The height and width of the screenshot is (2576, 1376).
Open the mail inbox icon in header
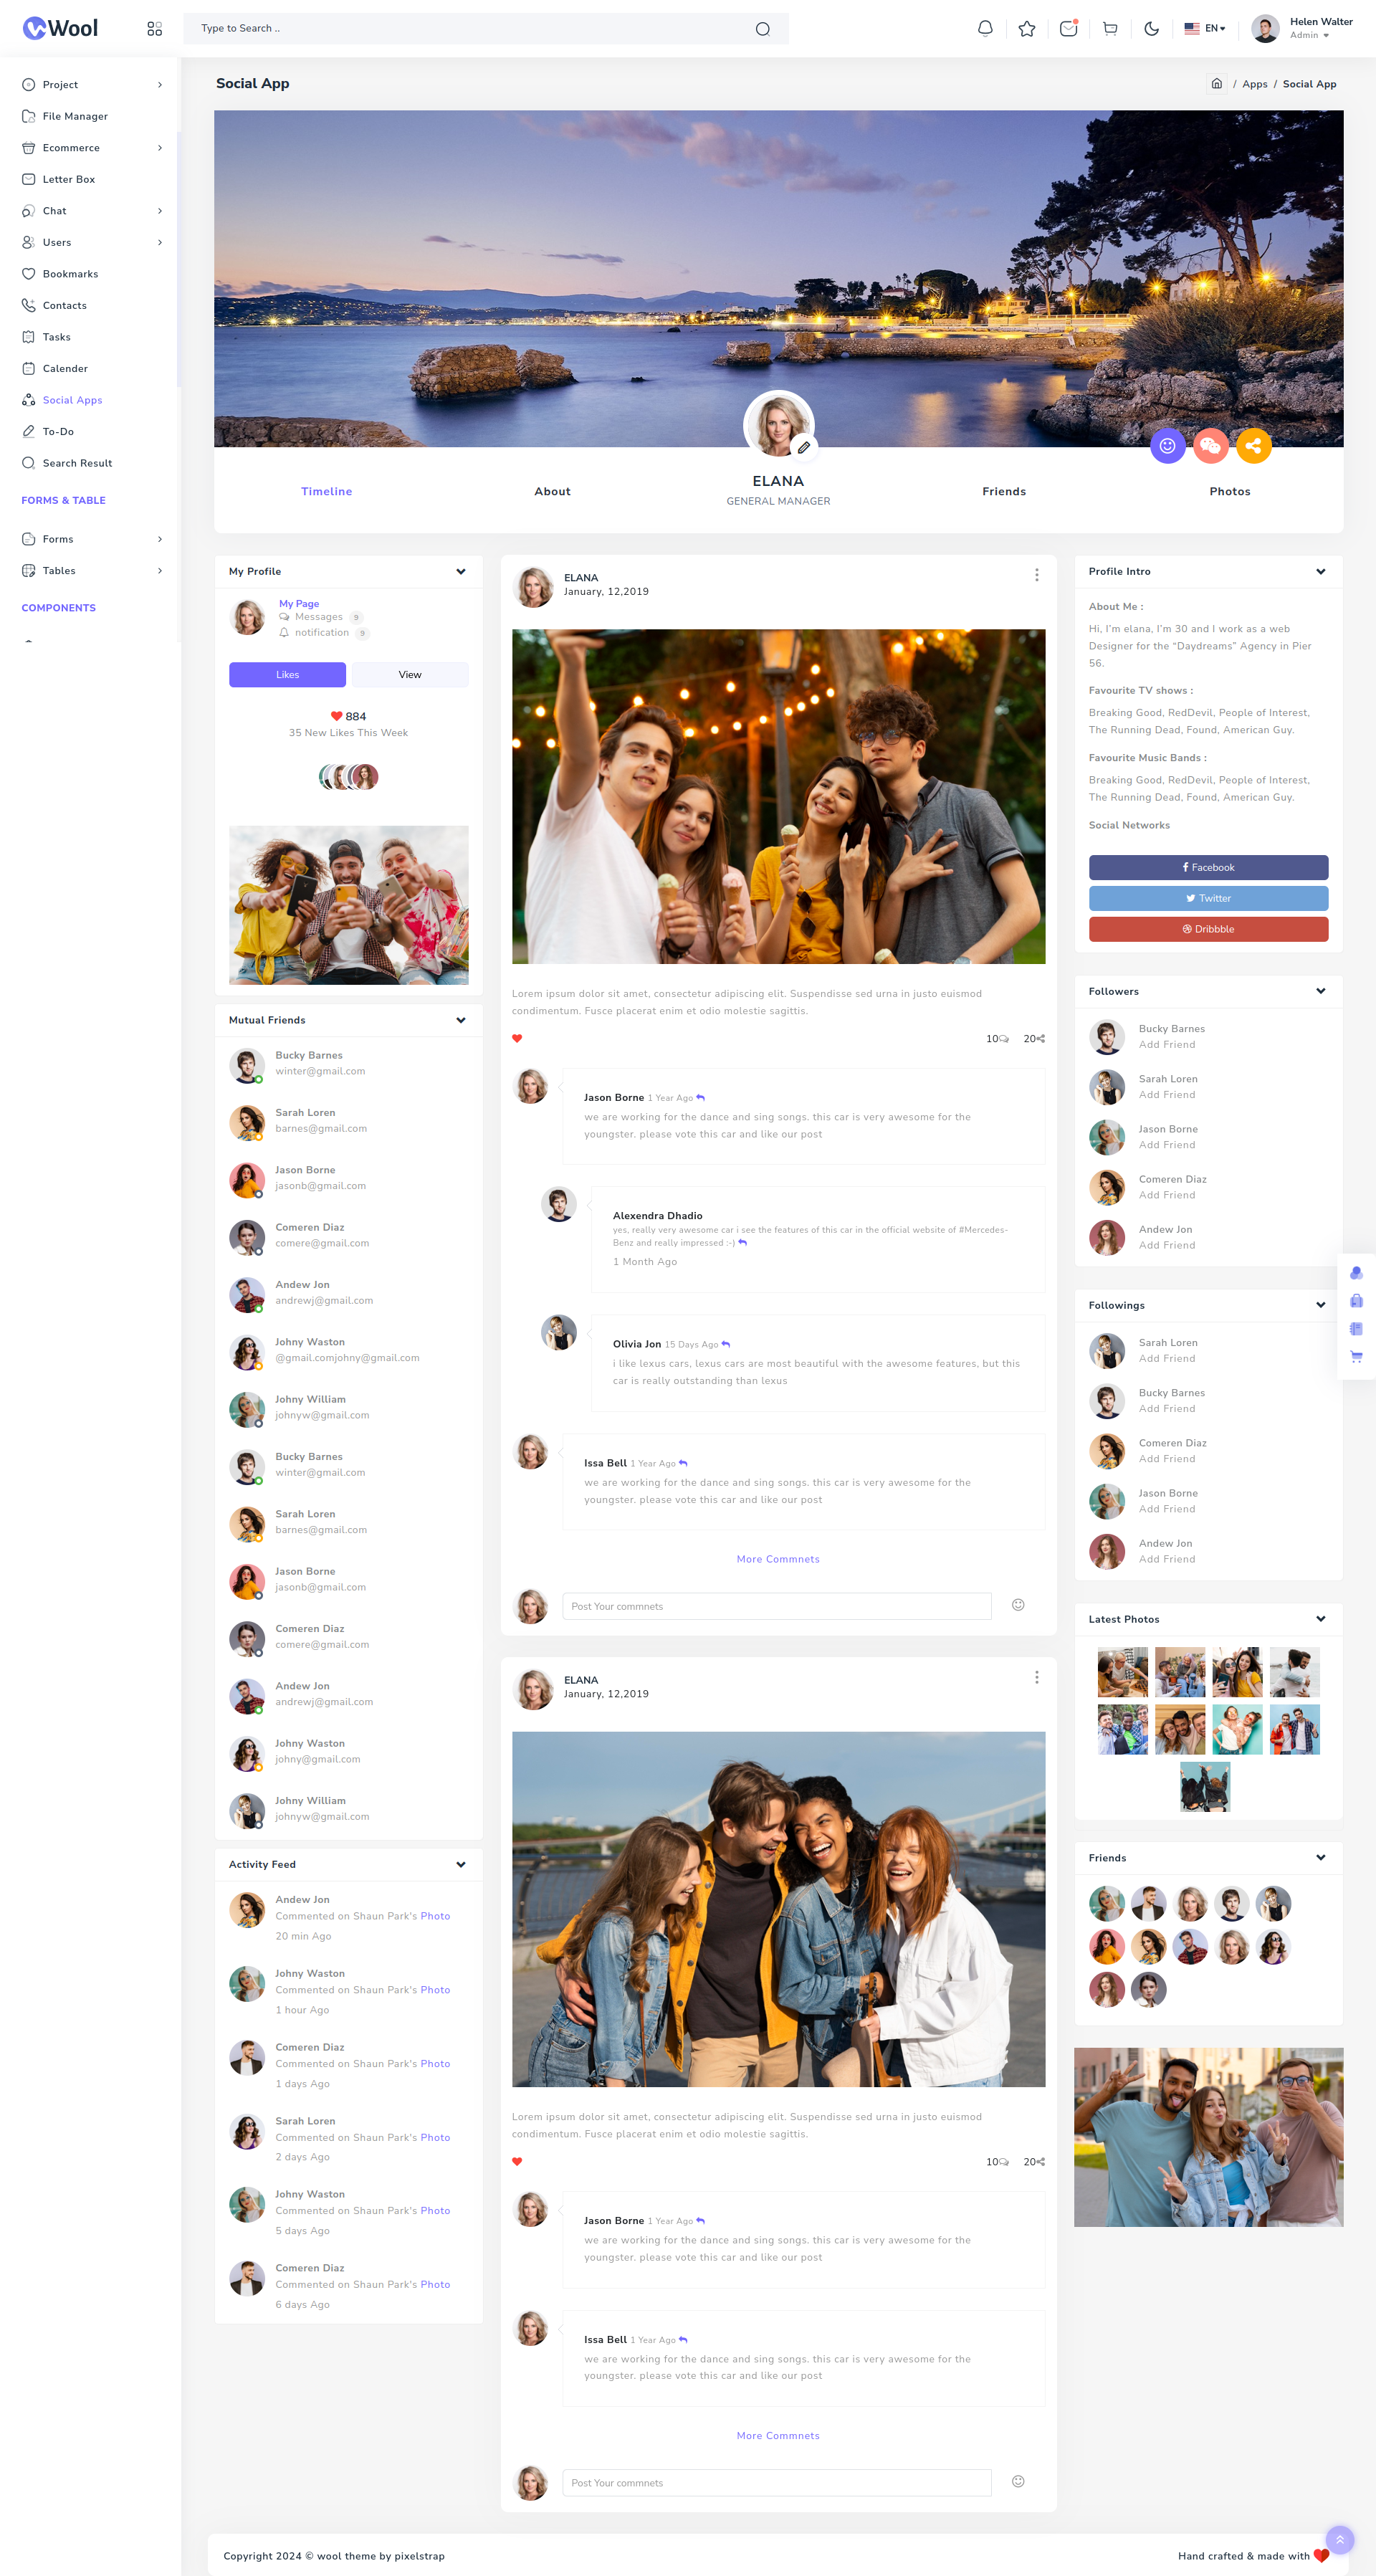coord(1069,28)
